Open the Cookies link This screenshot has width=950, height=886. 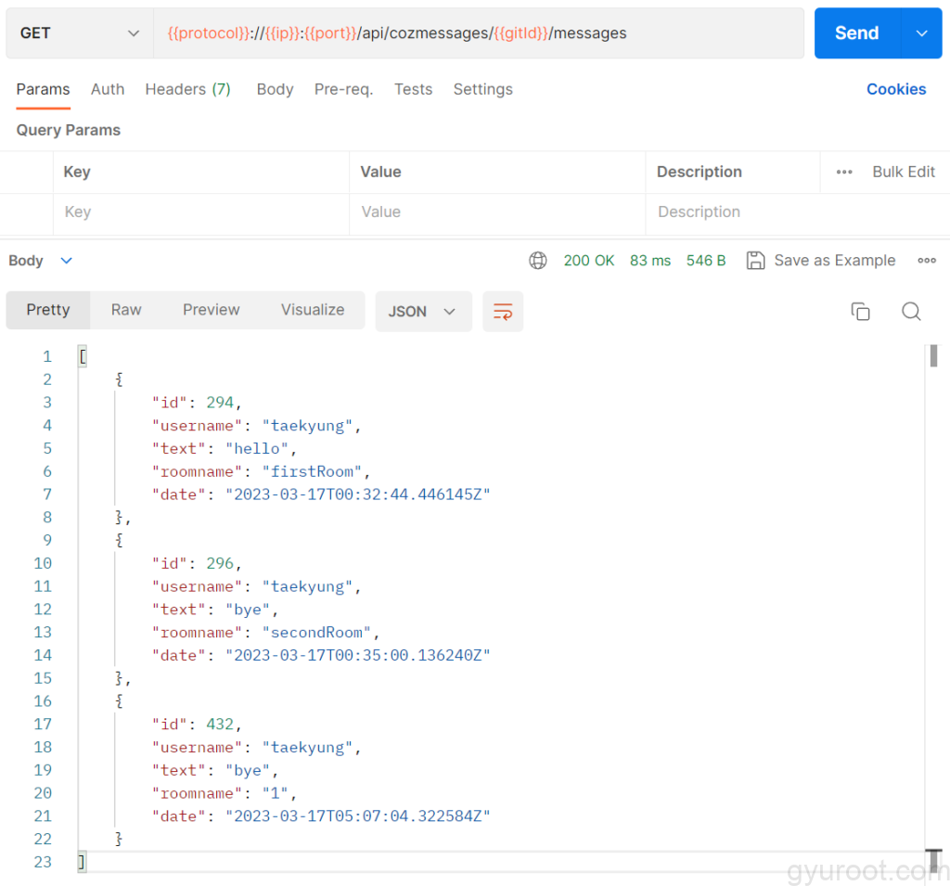[x=896, y=89]
